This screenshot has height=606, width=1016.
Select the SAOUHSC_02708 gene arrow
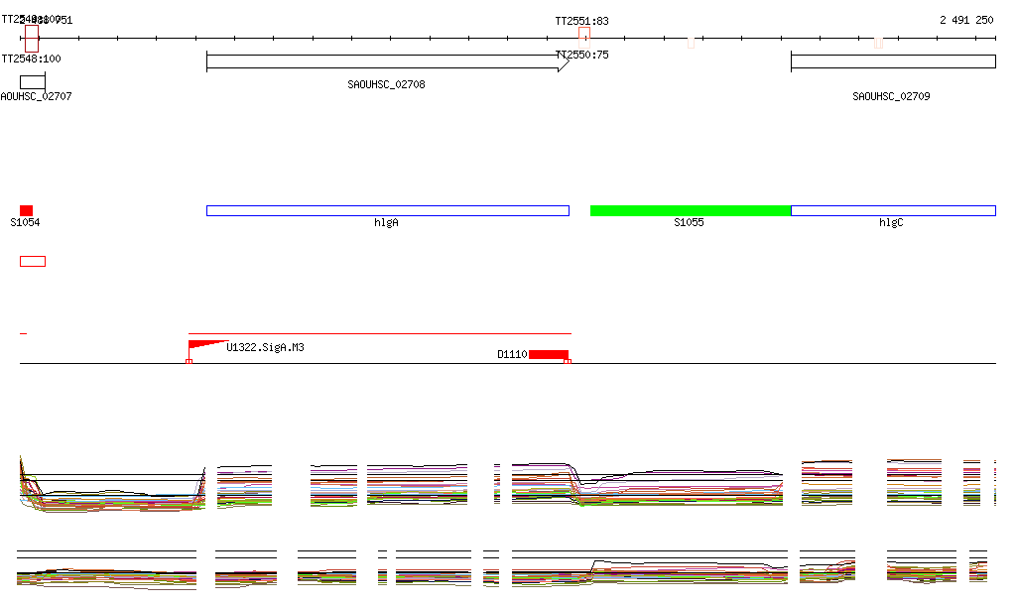388,62
